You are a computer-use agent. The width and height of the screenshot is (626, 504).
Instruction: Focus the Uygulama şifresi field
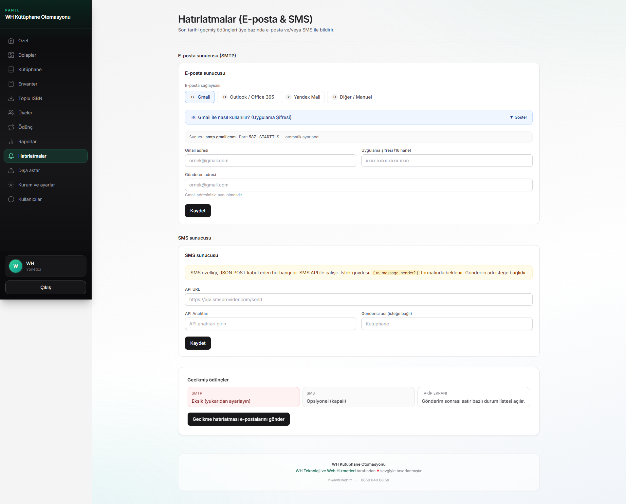point(447,161)
